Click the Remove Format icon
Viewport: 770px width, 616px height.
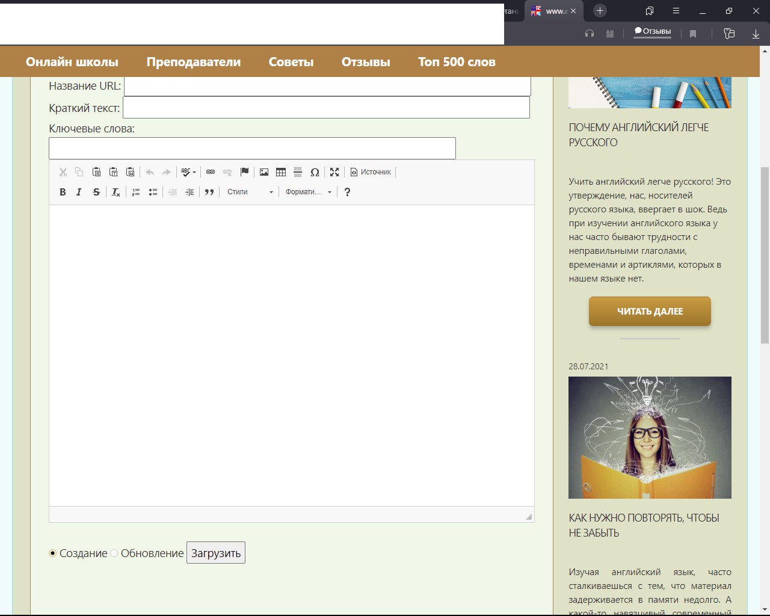pos(116,192)
